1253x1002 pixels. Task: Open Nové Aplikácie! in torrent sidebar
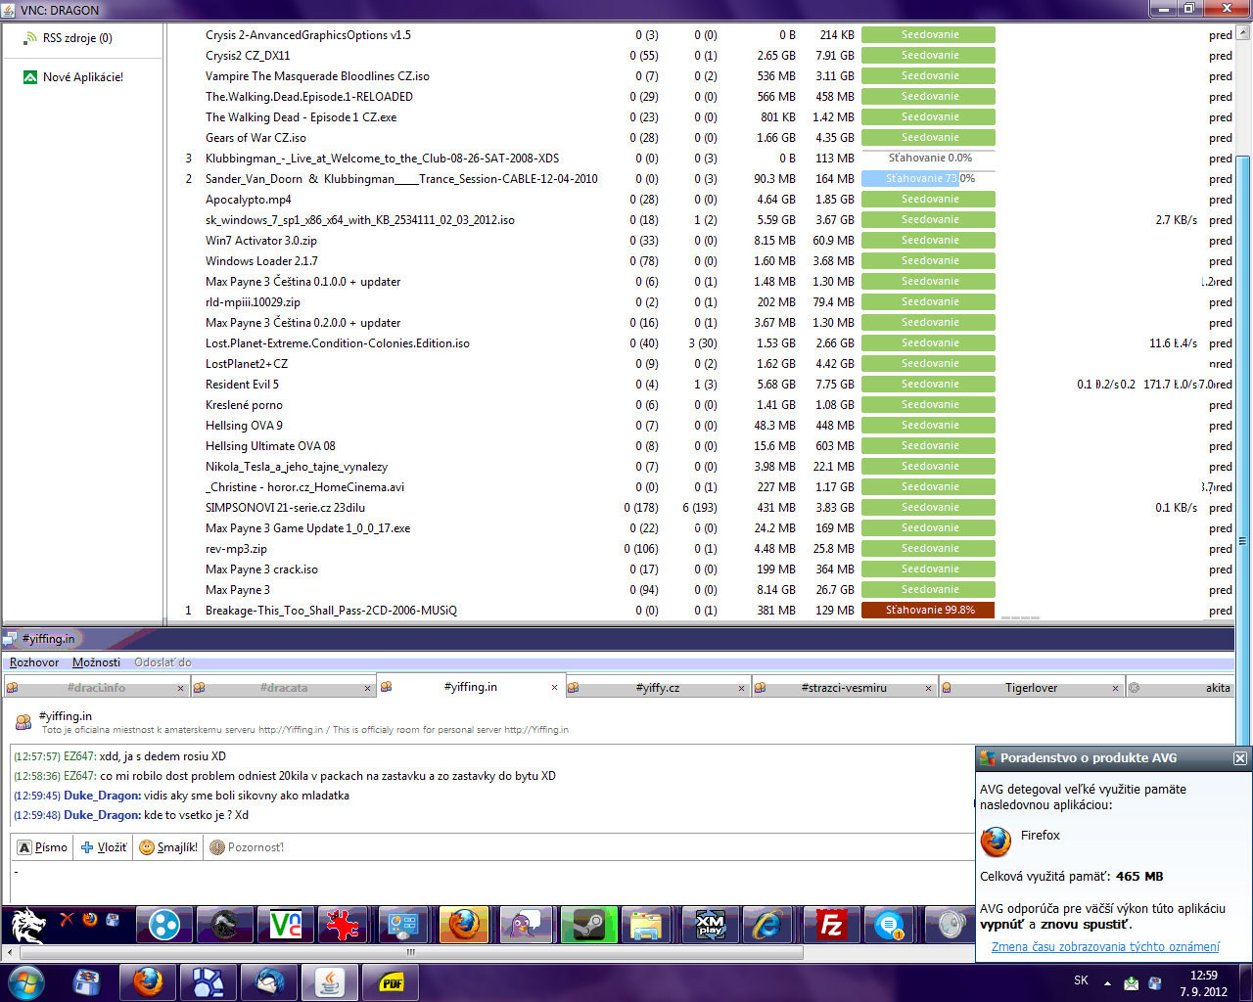83,77
